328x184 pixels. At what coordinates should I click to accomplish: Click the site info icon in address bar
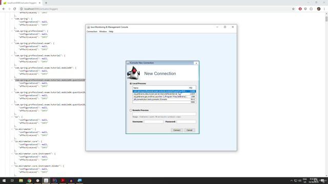pyautogui.click(x=22, y=9)
